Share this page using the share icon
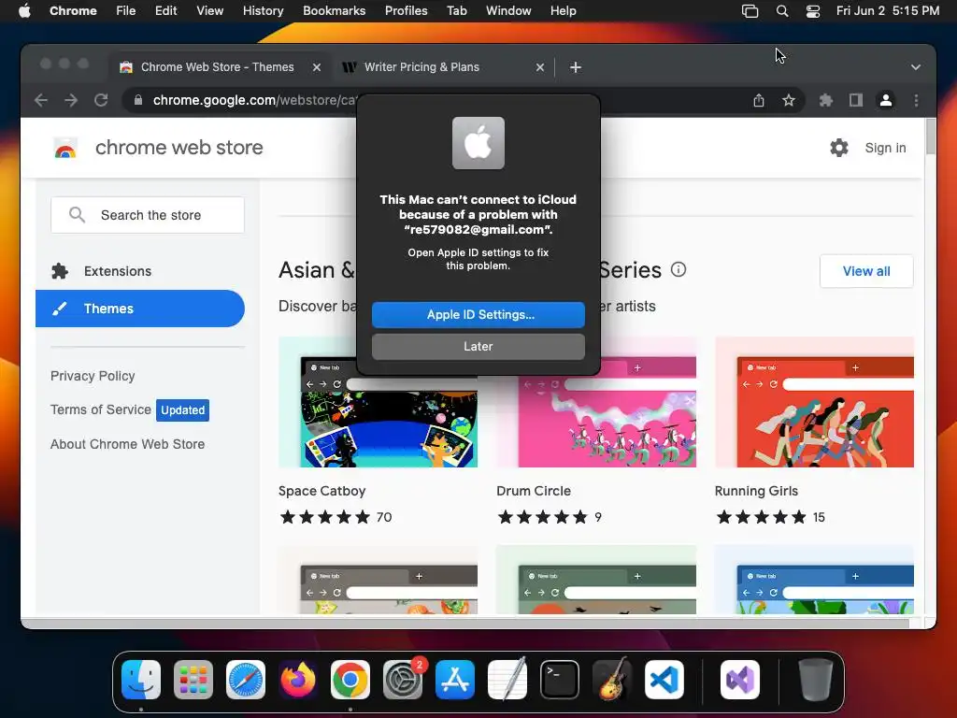This screenshot has height=718, width=957. point(758,100)
